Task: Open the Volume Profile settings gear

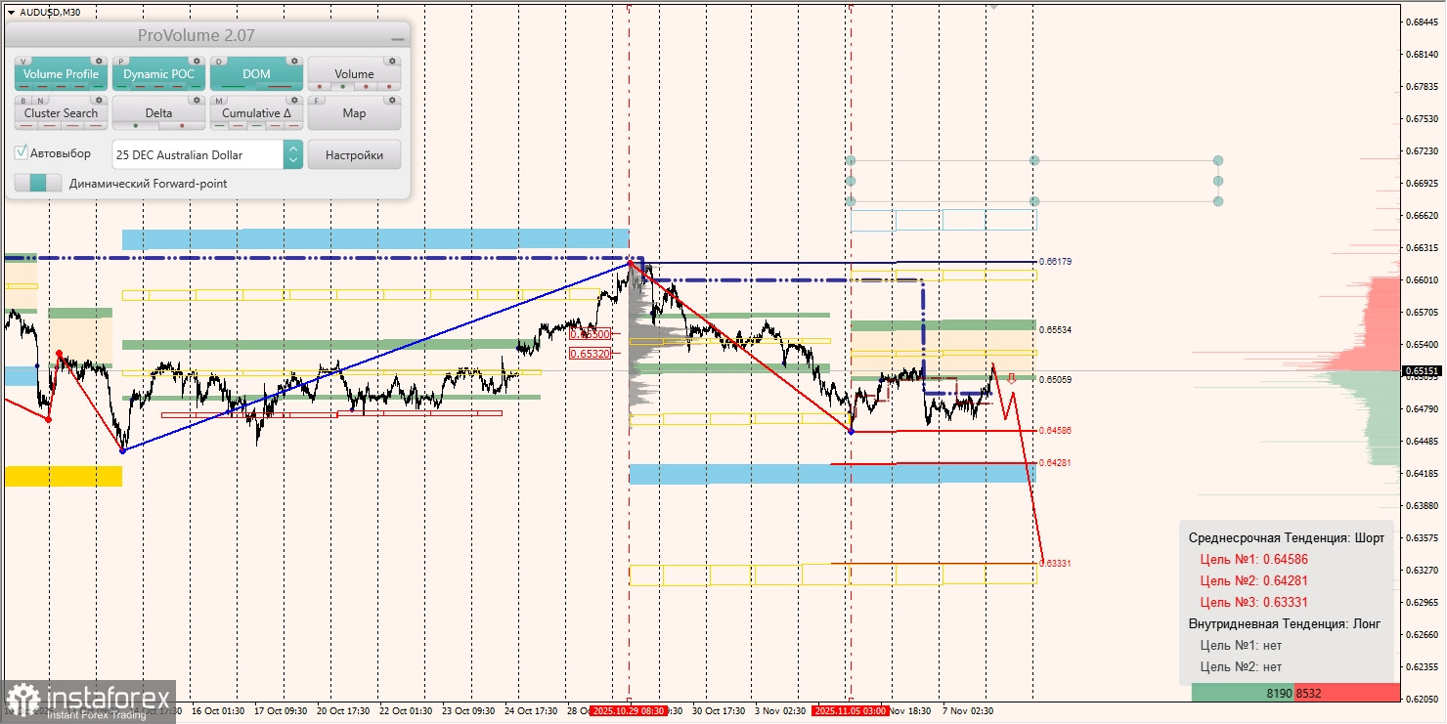Action: click(x=99, y=61)
